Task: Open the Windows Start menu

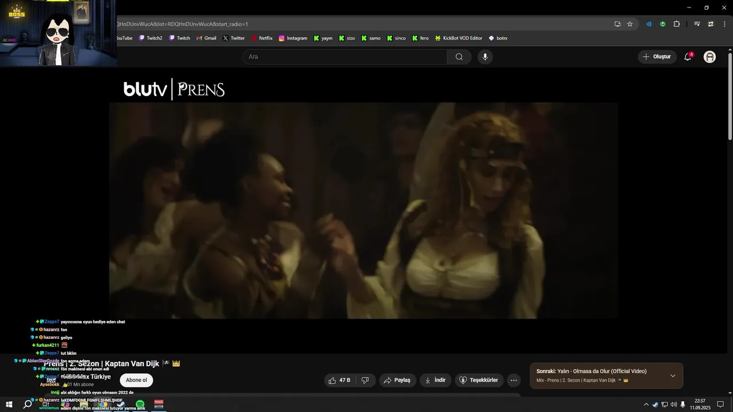Action: pyautogui.click(x=9, y=405)
